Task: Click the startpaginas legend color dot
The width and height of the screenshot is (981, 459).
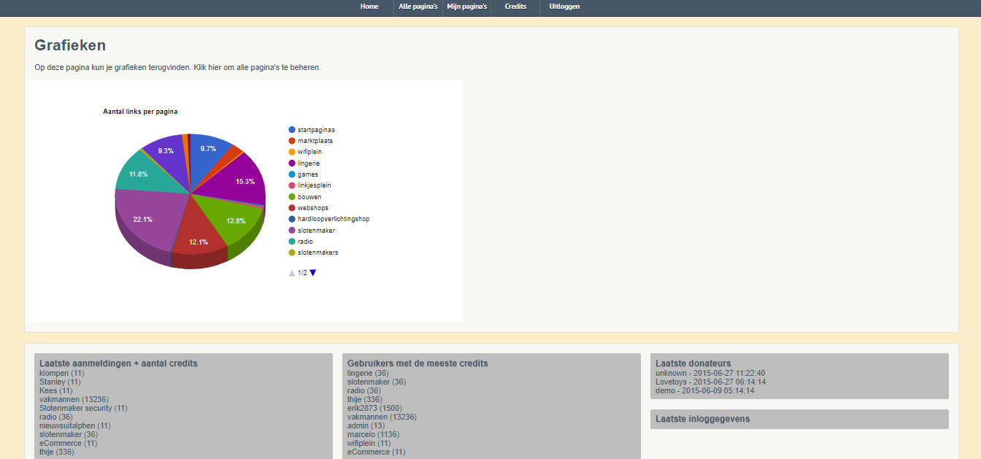Action: [292, 130]
